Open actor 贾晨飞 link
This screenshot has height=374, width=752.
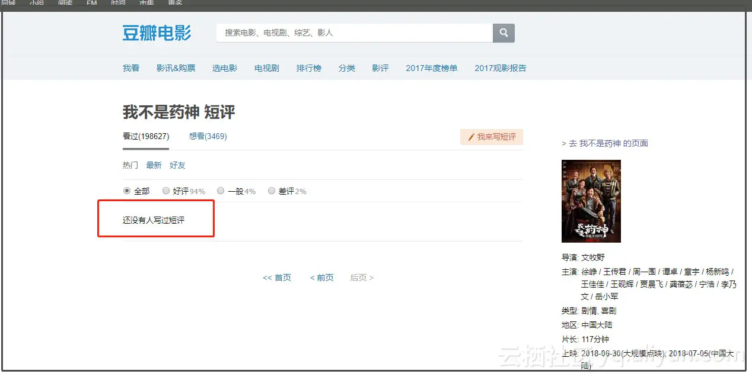[652, 285]
